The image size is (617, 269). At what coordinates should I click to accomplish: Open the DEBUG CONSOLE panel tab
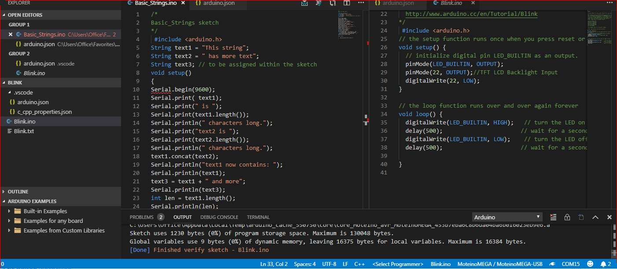click(219, 217)
